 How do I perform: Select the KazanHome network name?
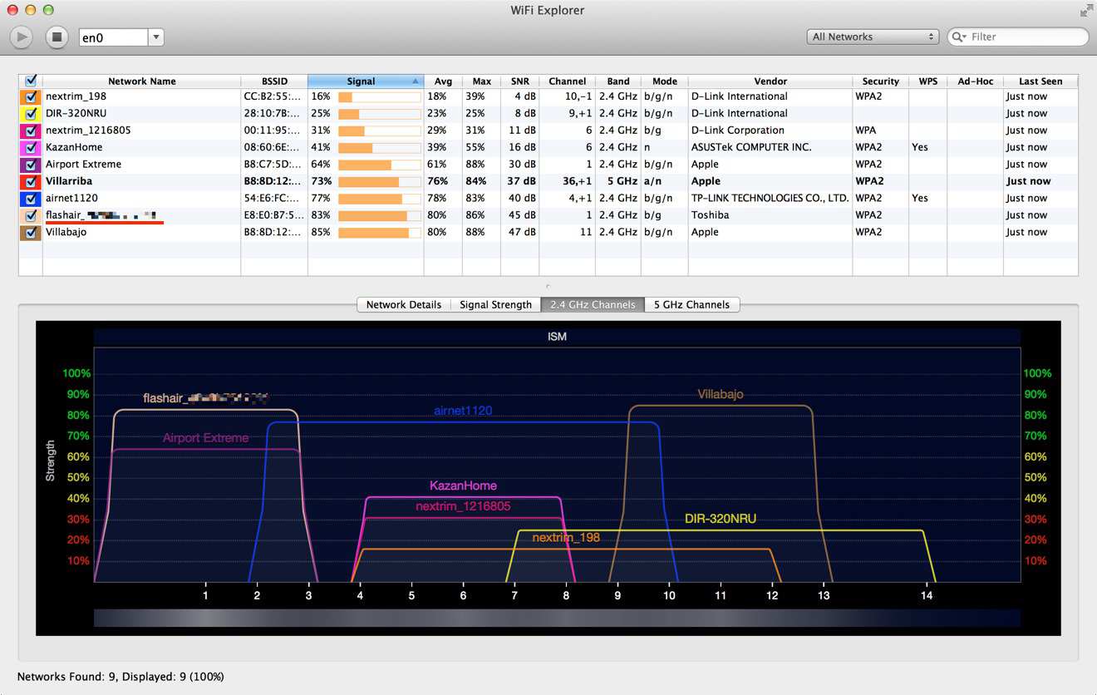coord(74,147)
